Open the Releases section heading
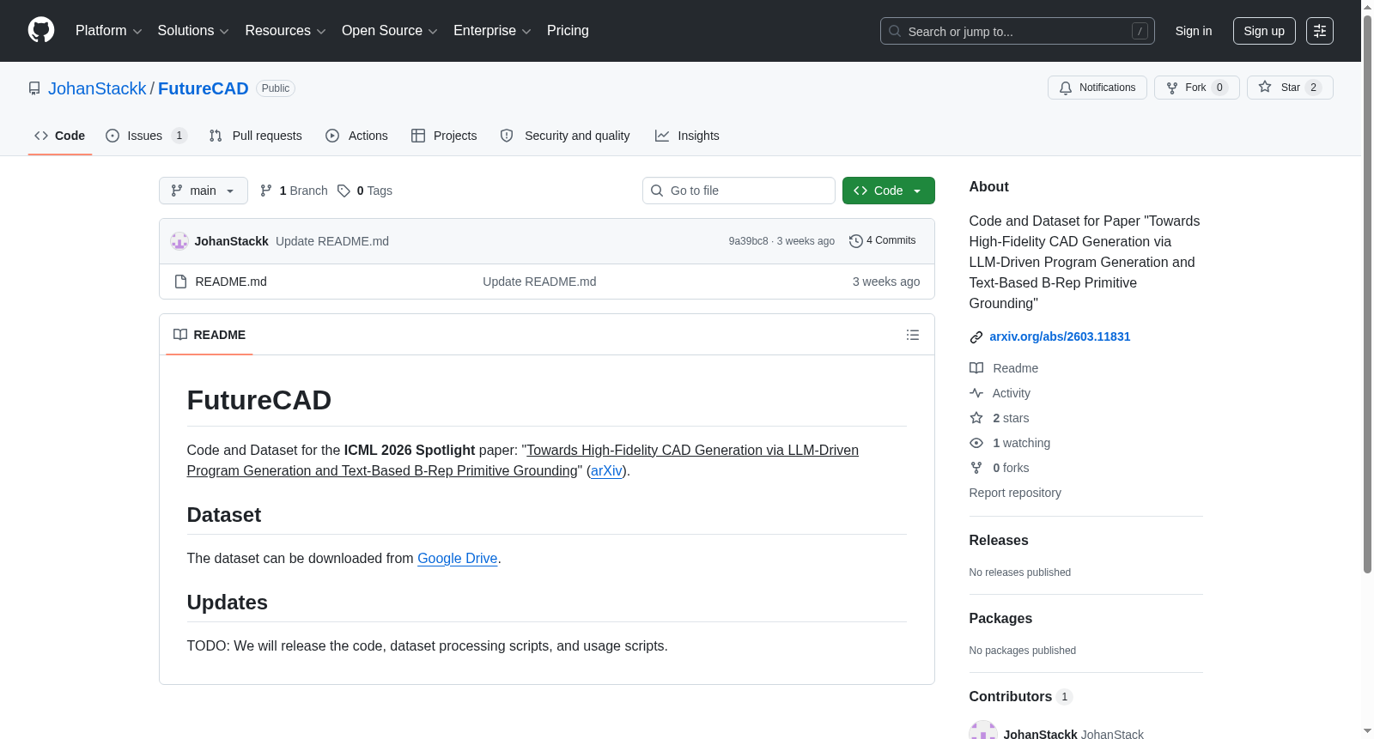 (x=999, y=540)
